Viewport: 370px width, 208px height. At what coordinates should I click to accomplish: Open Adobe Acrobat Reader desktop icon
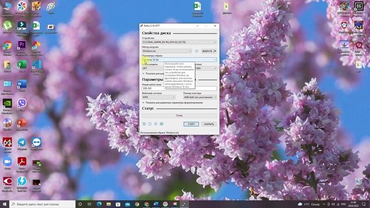click(22, 162)
